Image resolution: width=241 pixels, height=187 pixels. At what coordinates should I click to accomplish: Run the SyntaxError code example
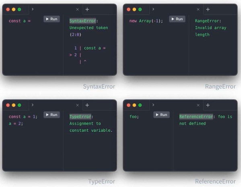coord(51,19)
